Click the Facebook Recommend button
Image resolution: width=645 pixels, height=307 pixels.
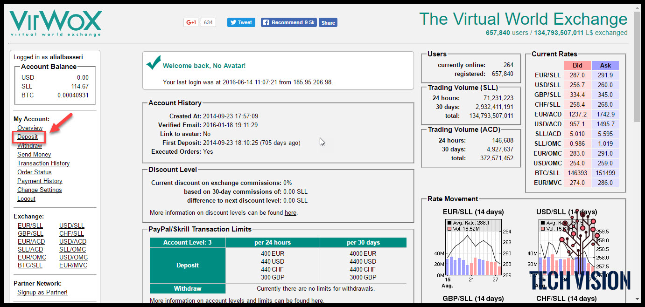[x=289, y=22]
